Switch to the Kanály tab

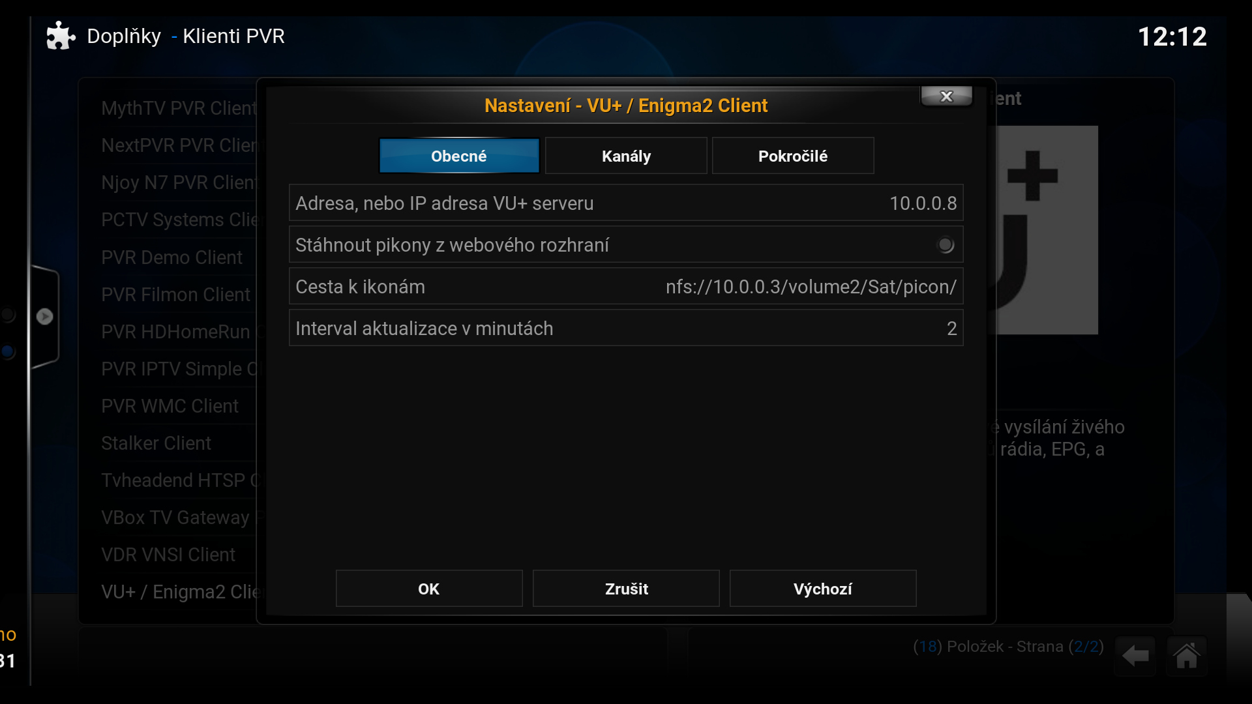[x=626, y=156]
